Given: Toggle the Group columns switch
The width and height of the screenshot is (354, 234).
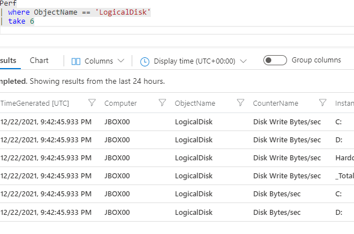Looking at the screenshot, I should coord(275,60).
